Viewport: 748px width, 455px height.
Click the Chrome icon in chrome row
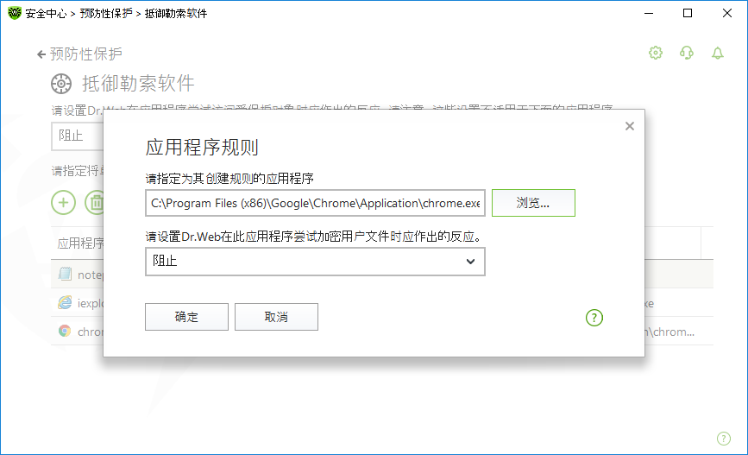(65, 331)
